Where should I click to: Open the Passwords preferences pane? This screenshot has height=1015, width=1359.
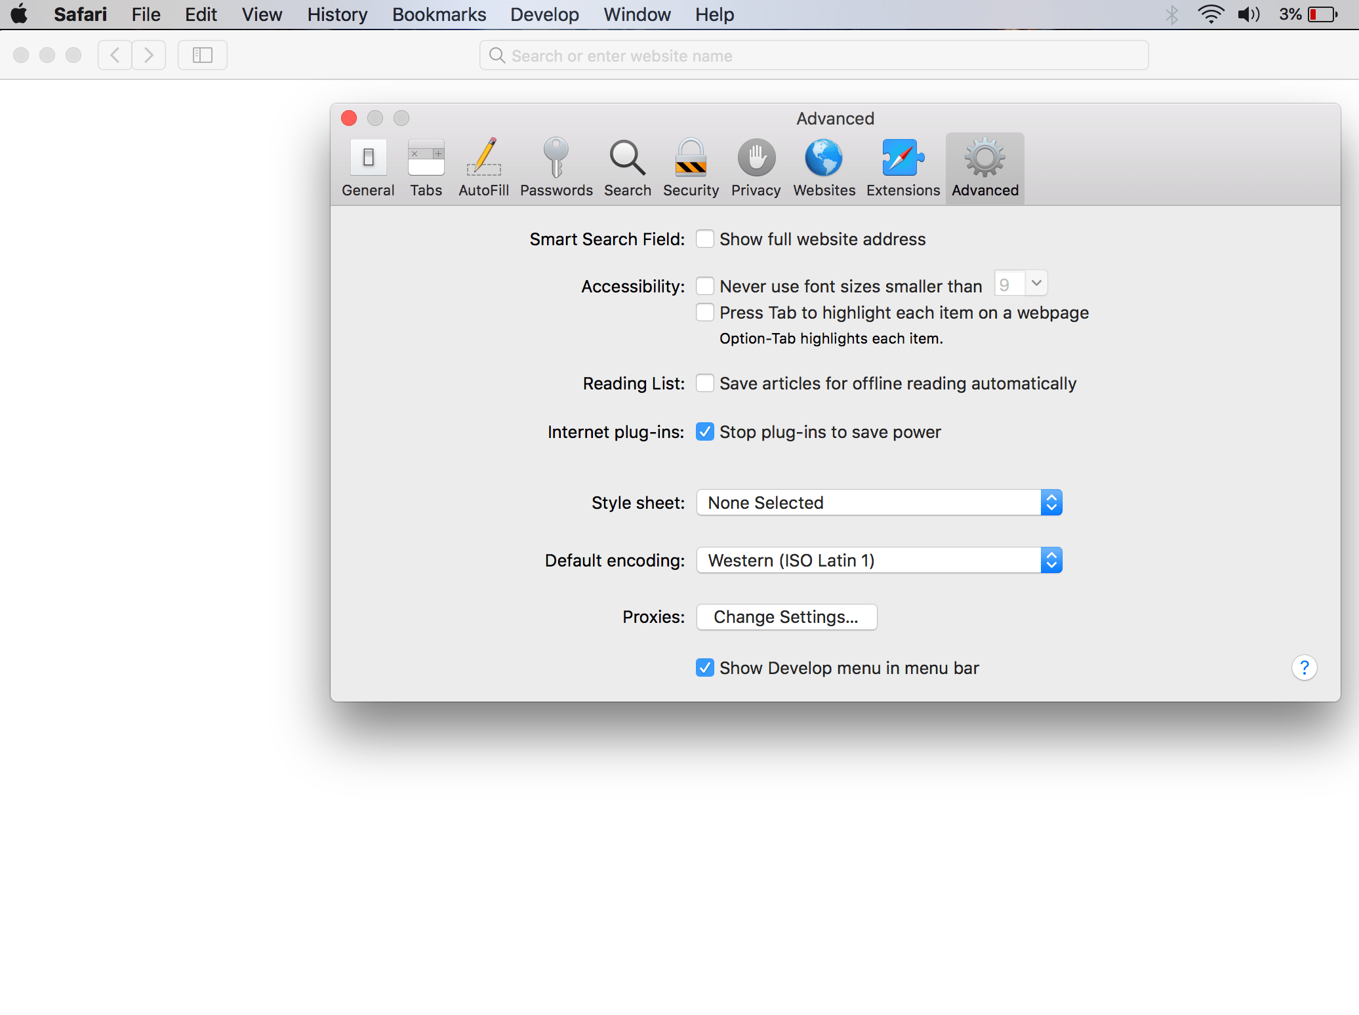pyautogui.click(x=556, y=167)
